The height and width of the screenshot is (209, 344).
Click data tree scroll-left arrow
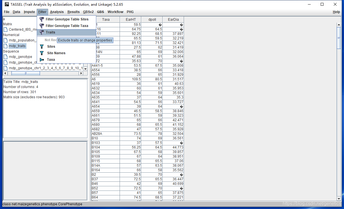(5, 73)
